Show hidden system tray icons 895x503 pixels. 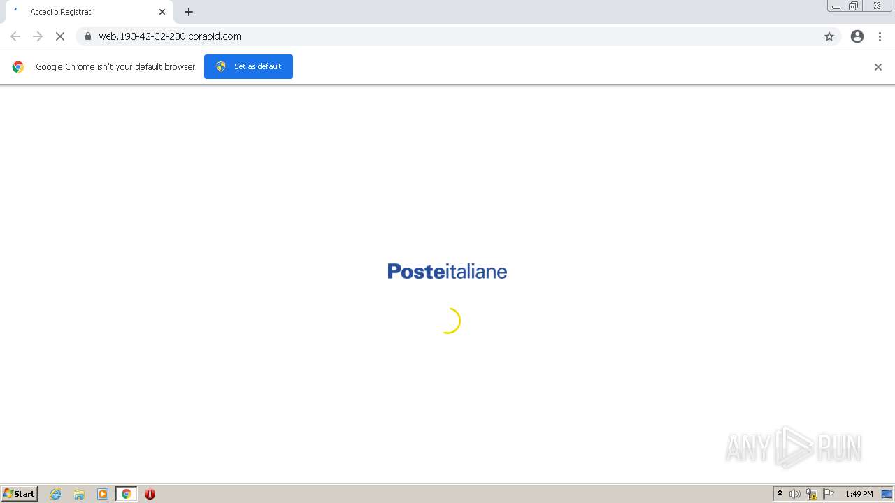pyautogui.click(x=780, y=494)
